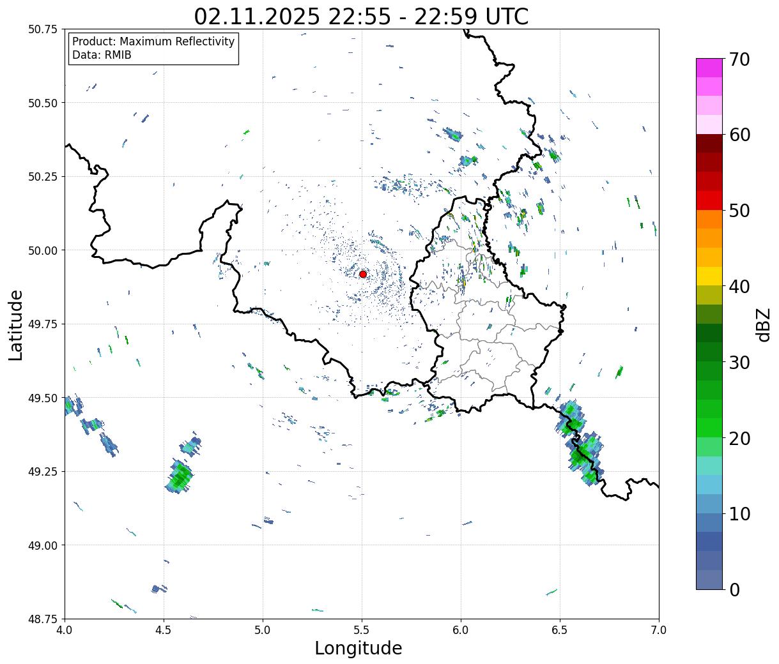Pick the dark red 60 dBZ colorbar segment
The image size is (779, 664).
click(x=709, y=143)
